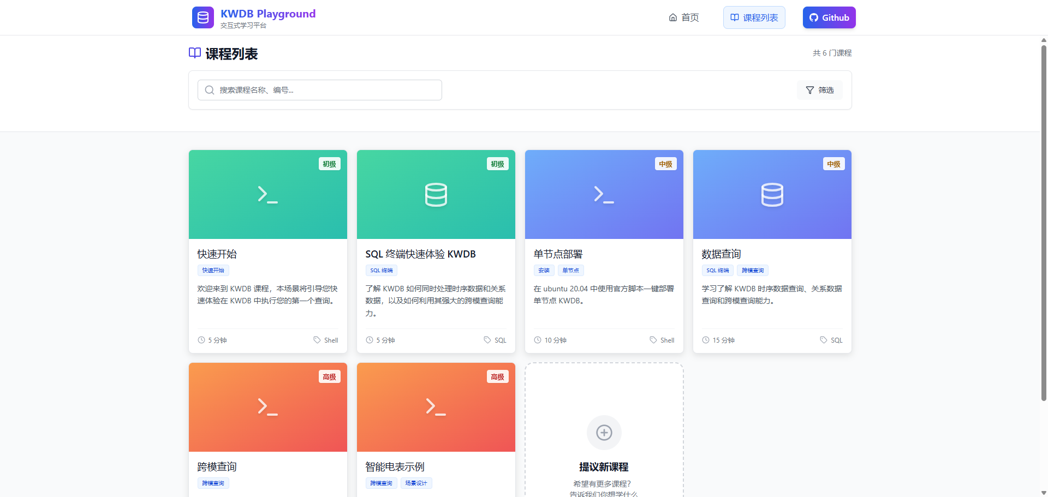Click the database icon on the 数据查询 card
The width and height of the screenshot is (1048, 497).
point(772,195)
